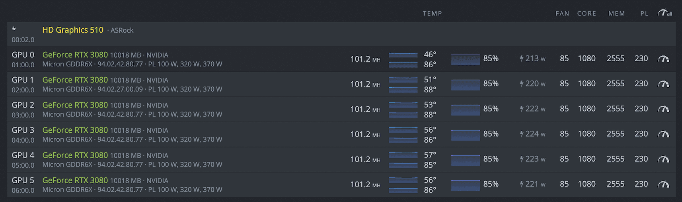682x202 pixels.
Task: Click the TEMP column header
Action: pos(432,14)
